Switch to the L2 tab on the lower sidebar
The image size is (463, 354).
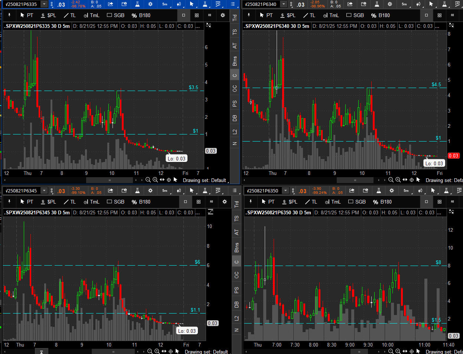[237, 318]
